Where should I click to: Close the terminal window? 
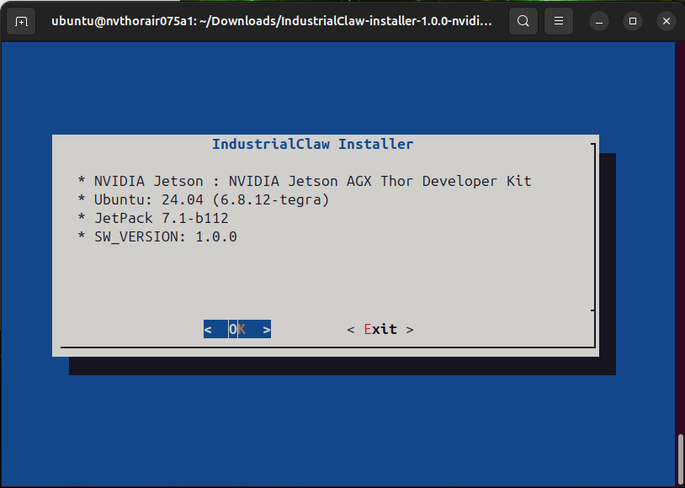[666, 21]
